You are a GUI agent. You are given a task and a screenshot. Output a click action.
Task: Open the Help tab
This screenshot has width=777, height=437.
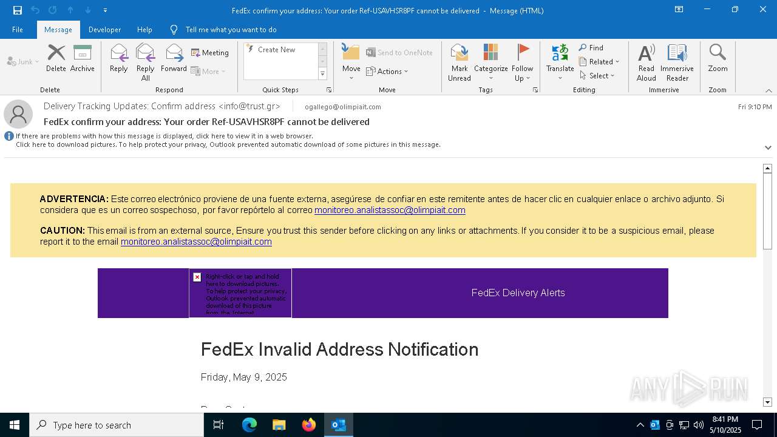pyautogui.click(x=144, y=29)
